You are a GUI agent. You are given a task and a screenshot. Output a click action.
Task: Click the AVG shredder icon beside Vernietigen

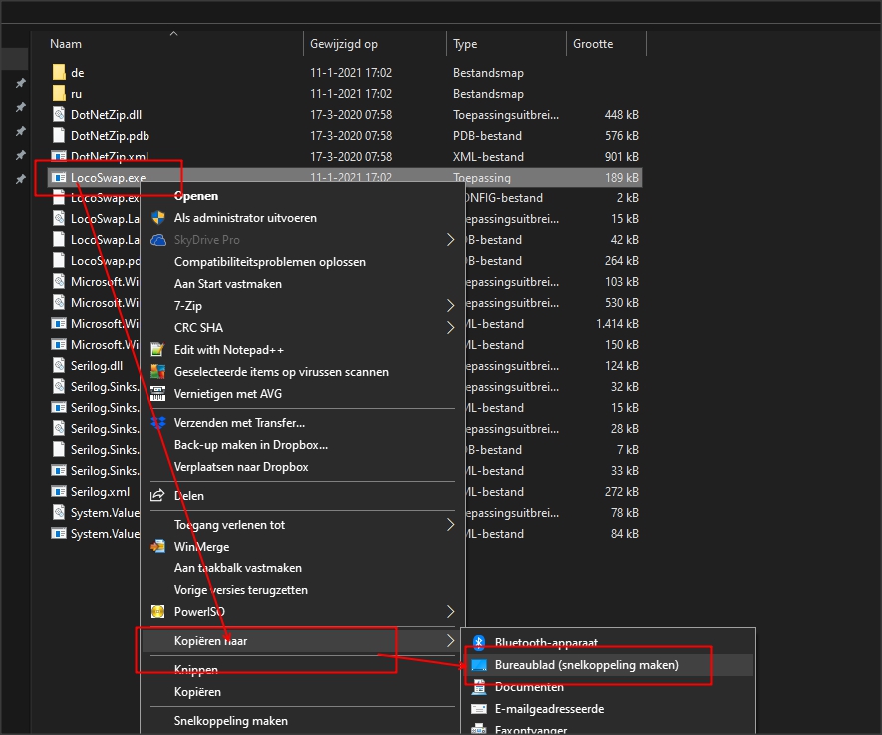pos(157,394)
